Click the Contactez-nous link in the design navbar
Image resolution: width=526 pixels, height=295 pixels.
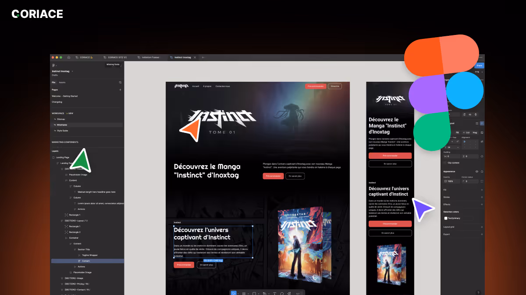click(x=223, y=86)
